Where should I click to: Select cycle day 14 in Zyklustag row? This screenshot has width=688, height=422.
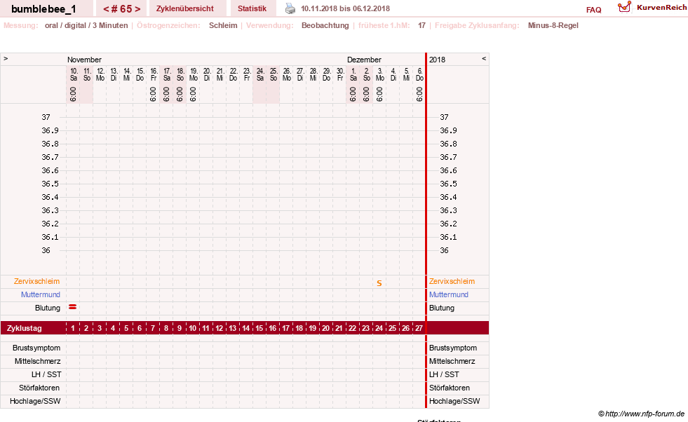(246, 328)
